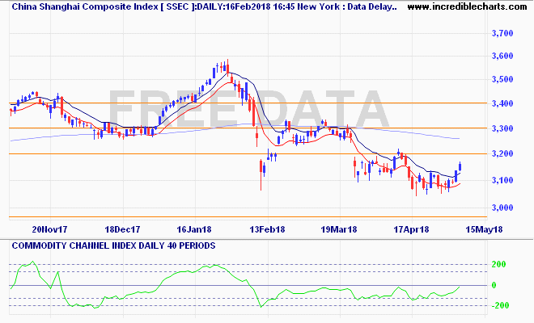The image size is (534, 323).
Task: Click the 17Apr18 date label
Action: click(411, 229)
